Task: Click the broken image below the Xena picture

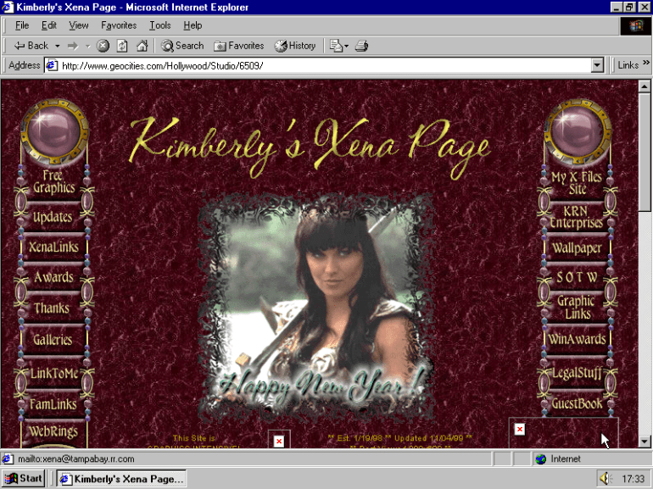Action: [x=279, y=440]
